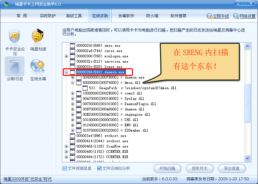
Task: Select the ImagePath c:\windows\system32\kmon.dll row
Action: pos(133,88)
